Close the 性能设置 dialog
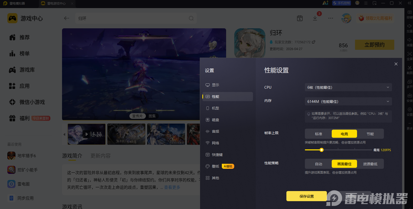The width and height of the screenshot is (413, 209). point(396,64)
